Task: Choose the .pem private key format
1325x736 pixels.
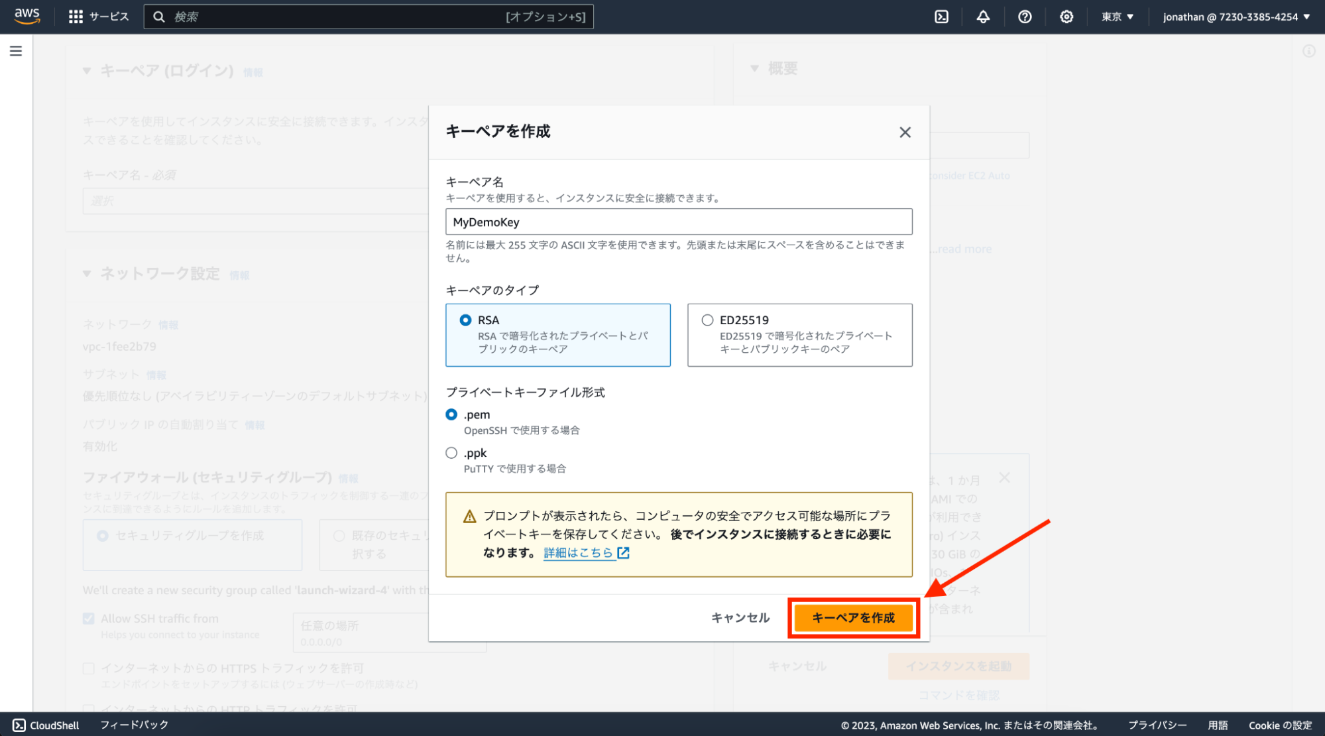Action: point(451,414)
